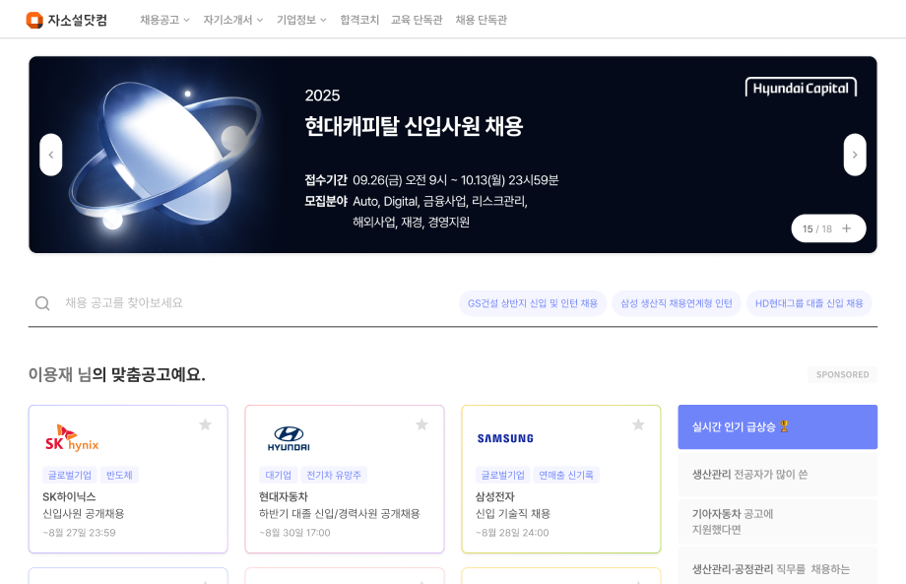This screenshot has width=906, height=584.
Task: Click the 실시간 인기 급상승 blue header
Action: tap(777, 426)
